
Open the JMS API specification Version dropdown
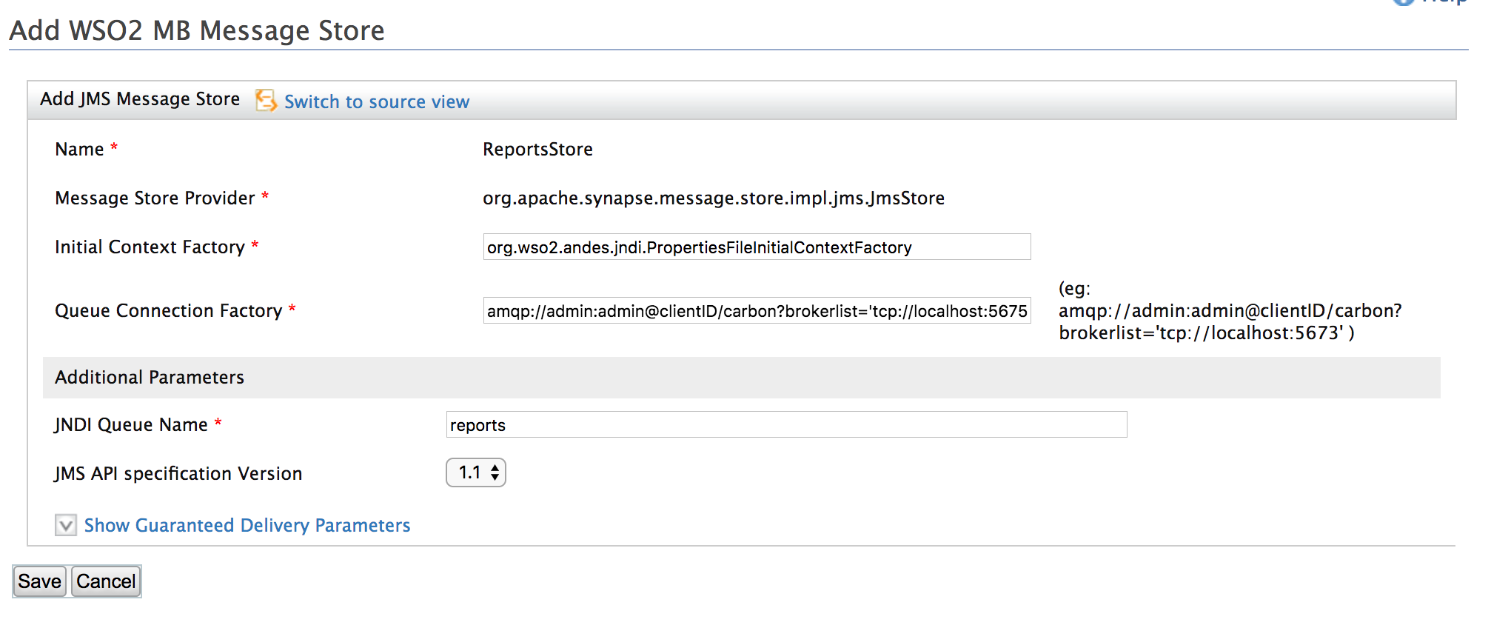click(x=476, y=472)
